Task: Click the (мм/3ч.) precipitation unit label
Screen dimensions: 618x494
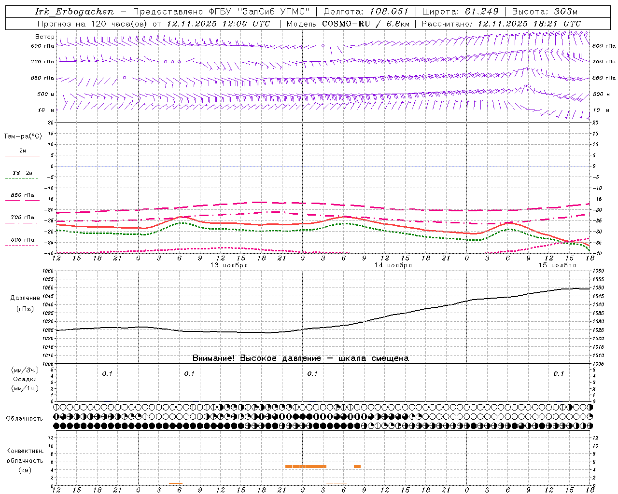Action: click(x=25, y=370)
